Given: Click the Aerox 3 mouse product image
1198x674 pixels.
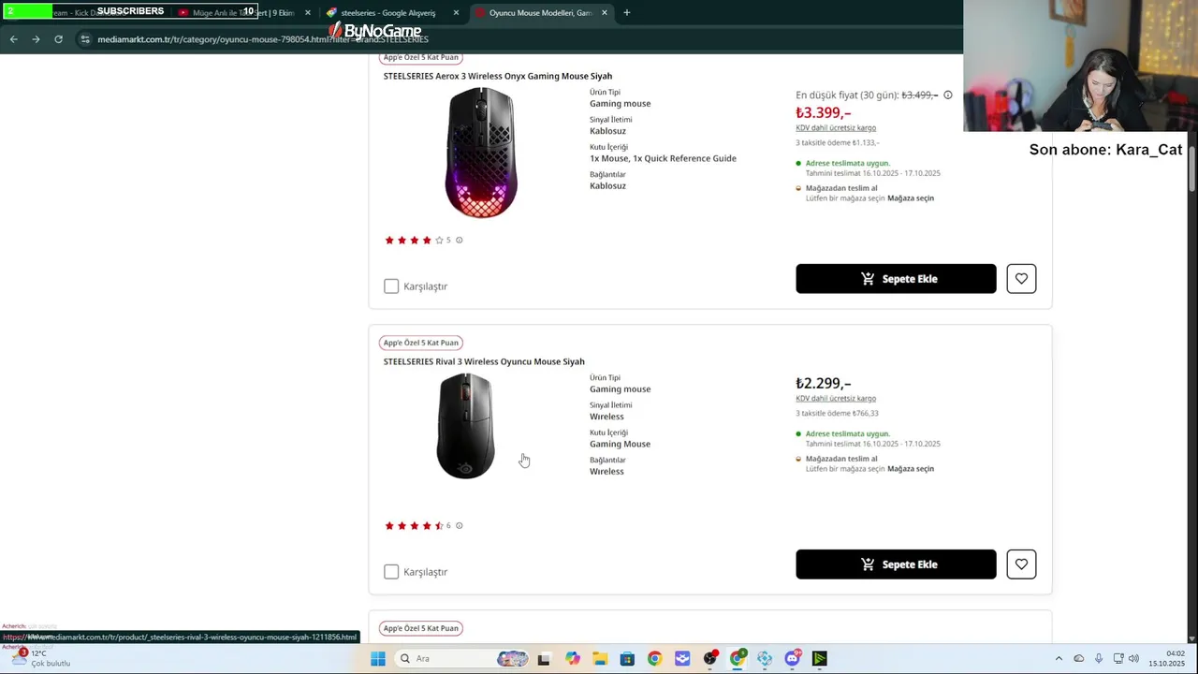Looking at the screenshot, I should [x=481, y=153].
